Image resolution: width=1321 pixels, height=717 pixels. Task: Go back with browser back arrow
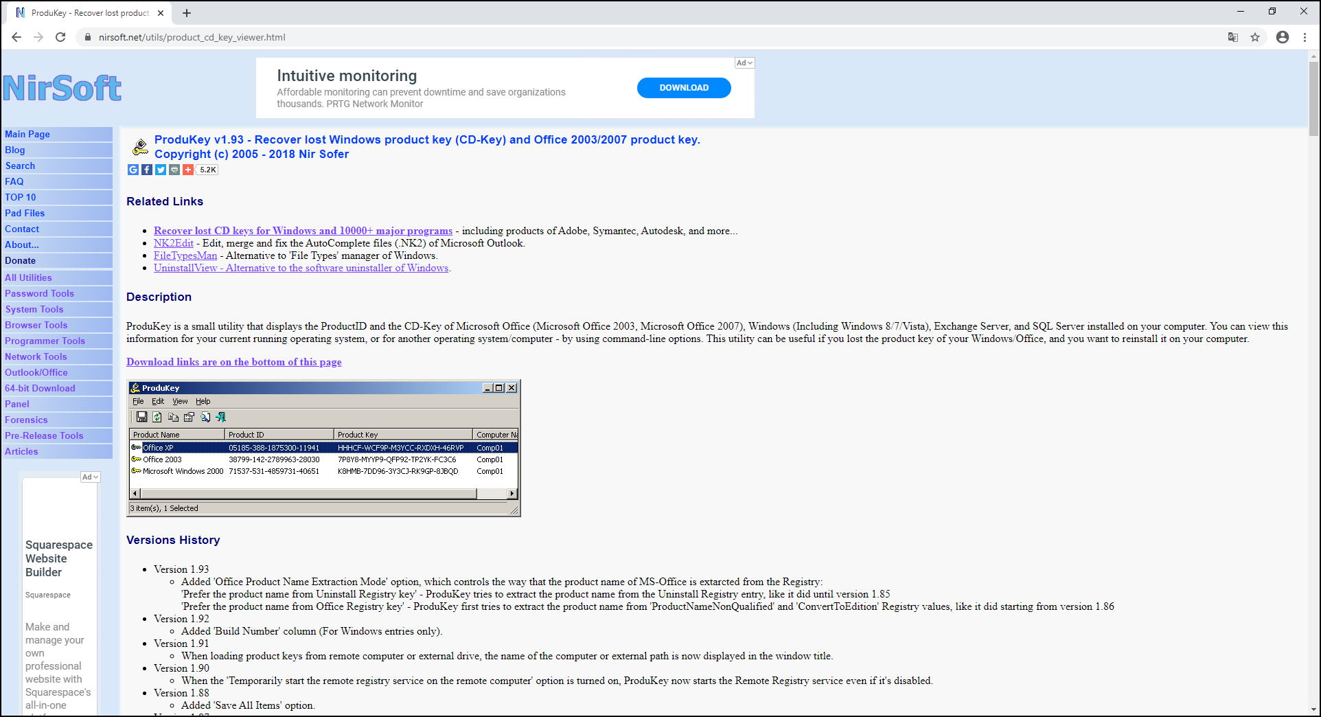point(16,37)
